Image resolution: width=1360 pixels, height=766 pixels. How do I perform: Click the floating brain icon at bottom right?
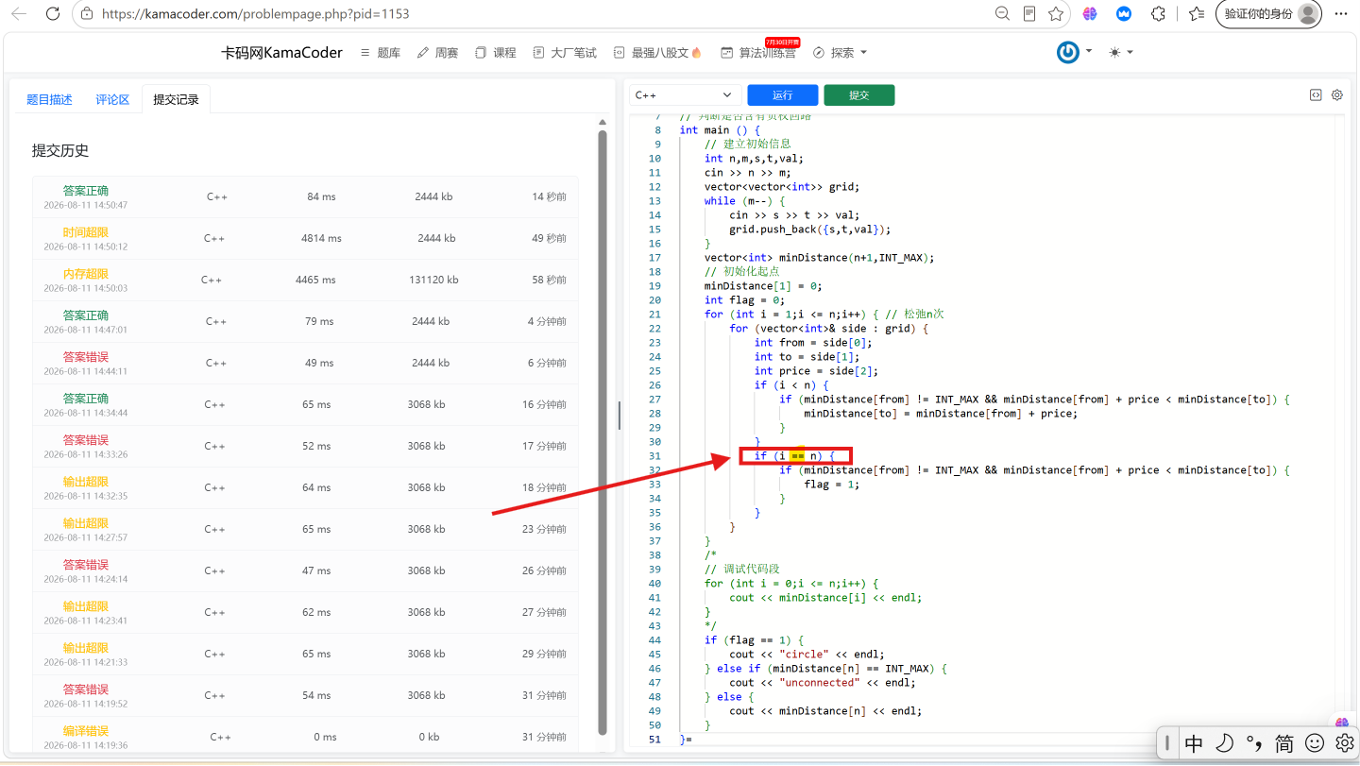pyautogui.click(x=1342, y=723)
